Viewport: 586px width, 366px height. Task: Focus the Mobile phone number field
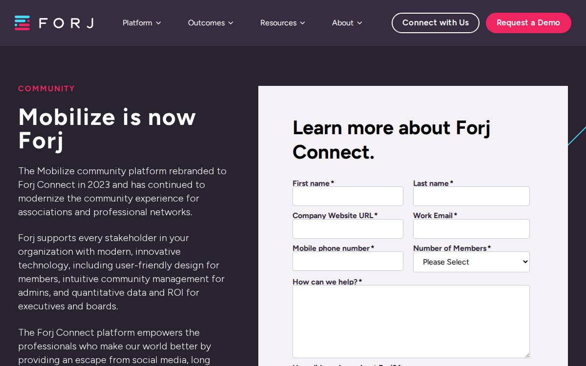[348, 261]
